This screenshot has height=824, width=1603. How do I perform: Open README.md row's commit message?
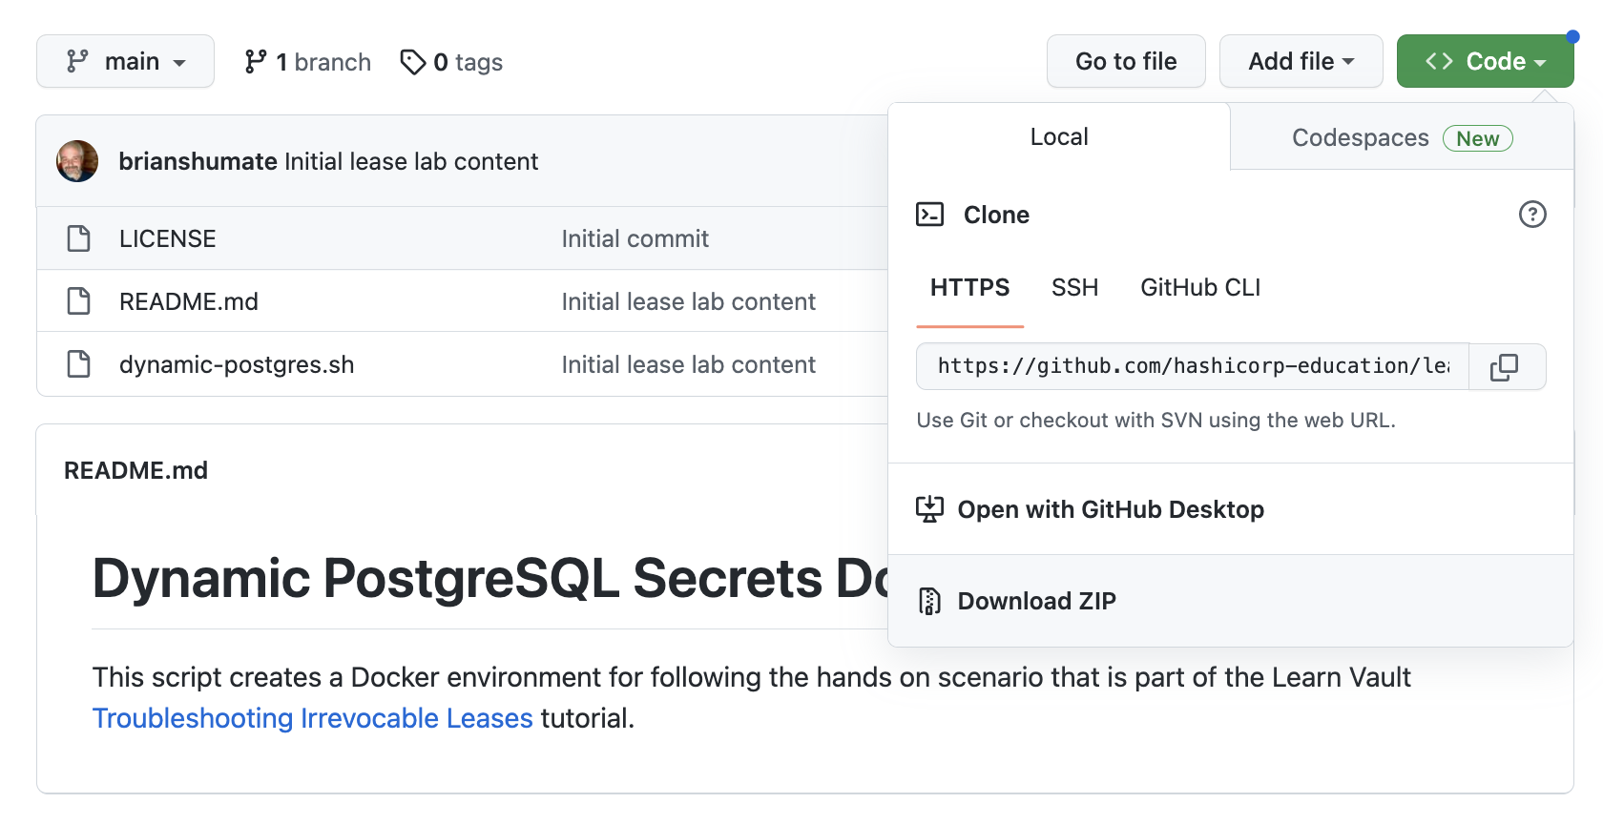point(688,301)
